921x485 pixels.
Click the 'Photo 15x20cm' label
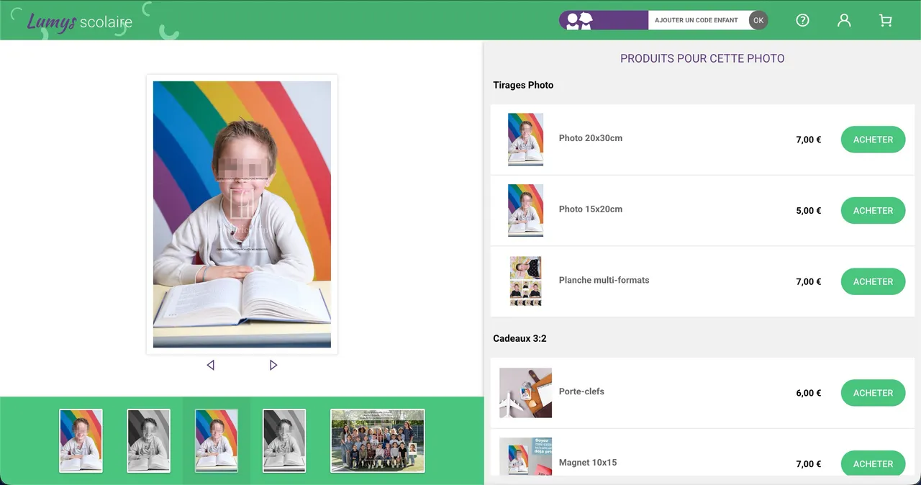[591, 209]
